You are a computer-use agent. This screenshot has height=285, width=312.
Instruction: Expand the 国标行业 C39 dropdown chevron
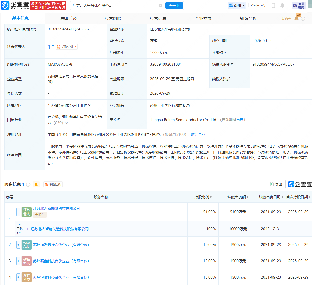[66, 123]
